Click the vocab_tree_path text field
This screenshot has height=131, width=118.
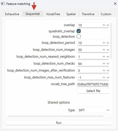93,84
